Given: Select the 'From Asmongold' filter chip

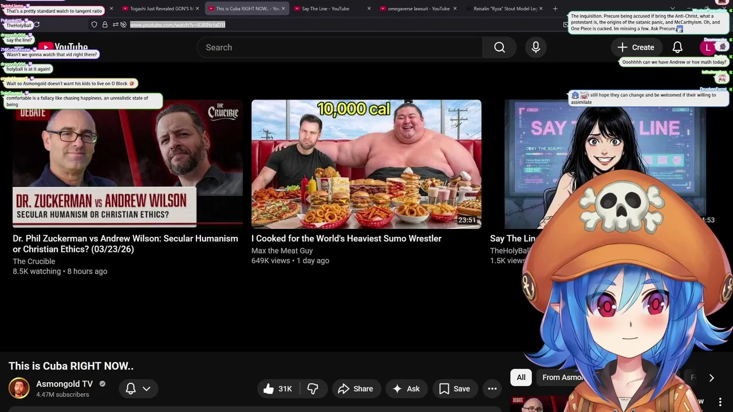Looking at the screenshot, I should [x=561, y=377].
